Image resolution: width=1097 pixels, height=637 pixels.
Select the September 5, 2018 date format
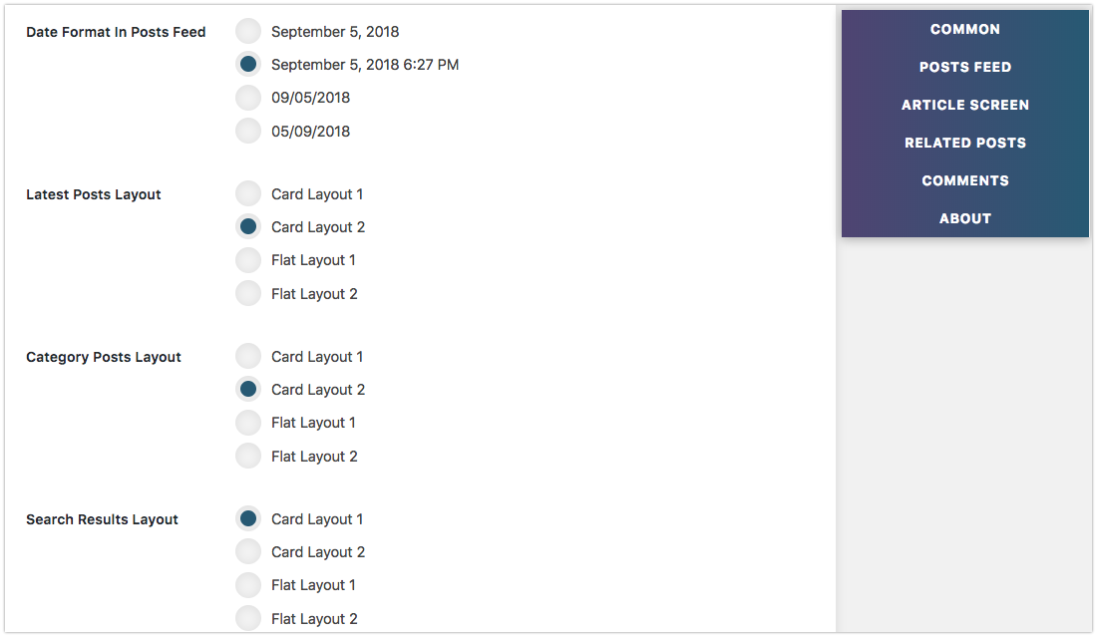coord(247,31)
